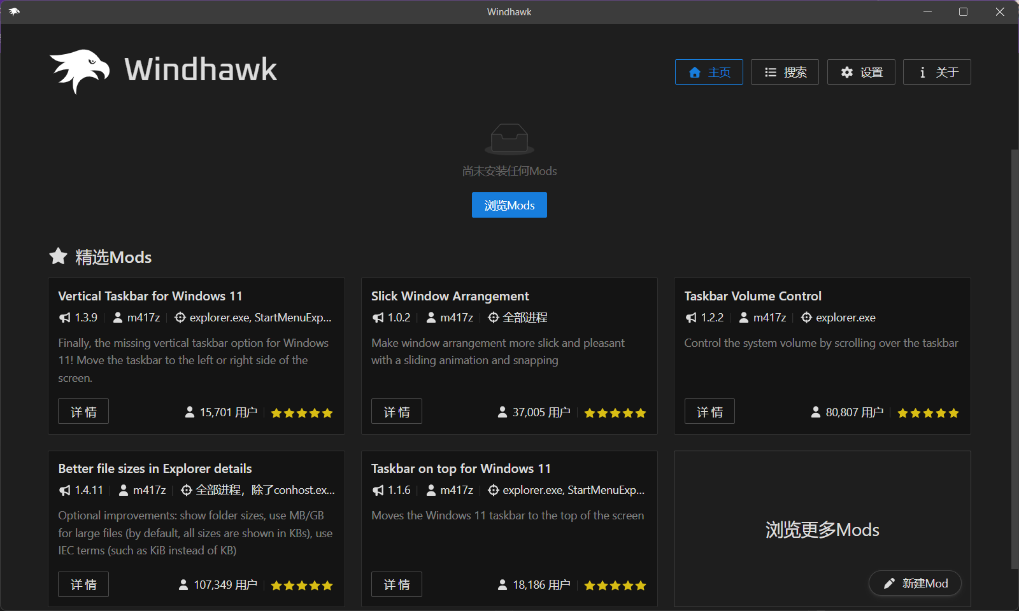Click the 107,349 用户 user count text

(x=225, y=585)
